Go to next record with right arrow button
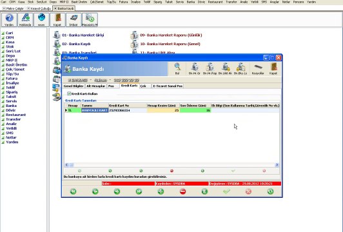Image resolution: width=343 pixels, height=232 pixels. 117,191
